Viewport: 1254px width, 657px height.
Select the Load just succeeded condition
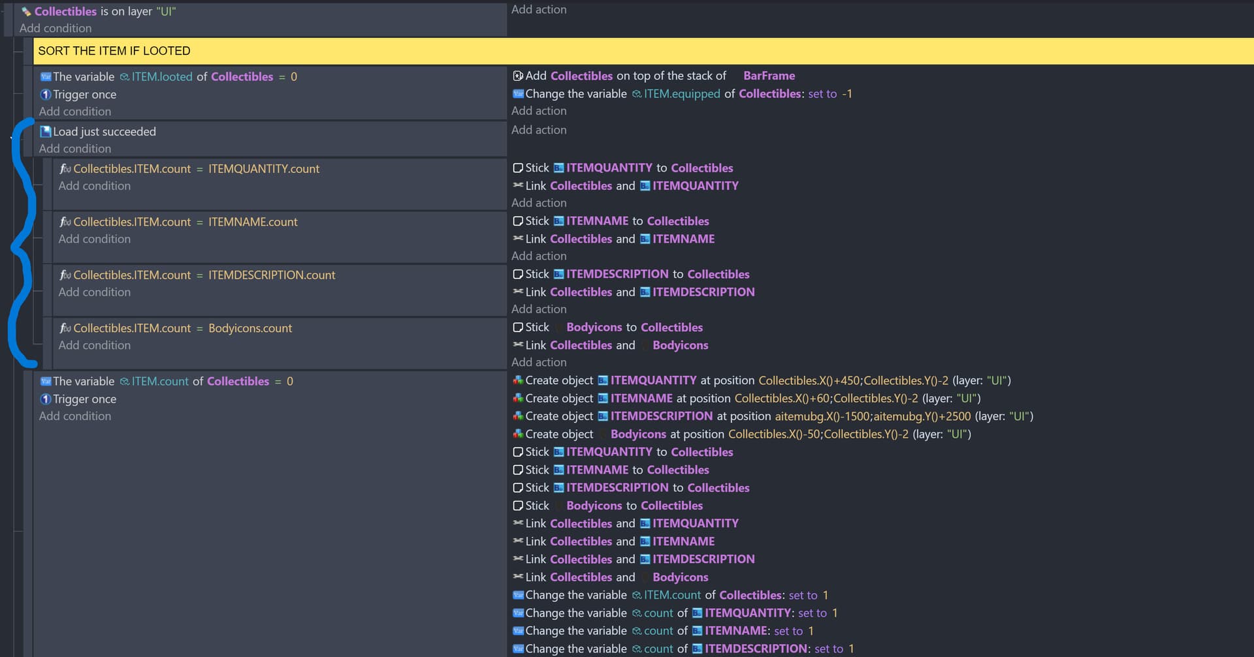(104, 132)
